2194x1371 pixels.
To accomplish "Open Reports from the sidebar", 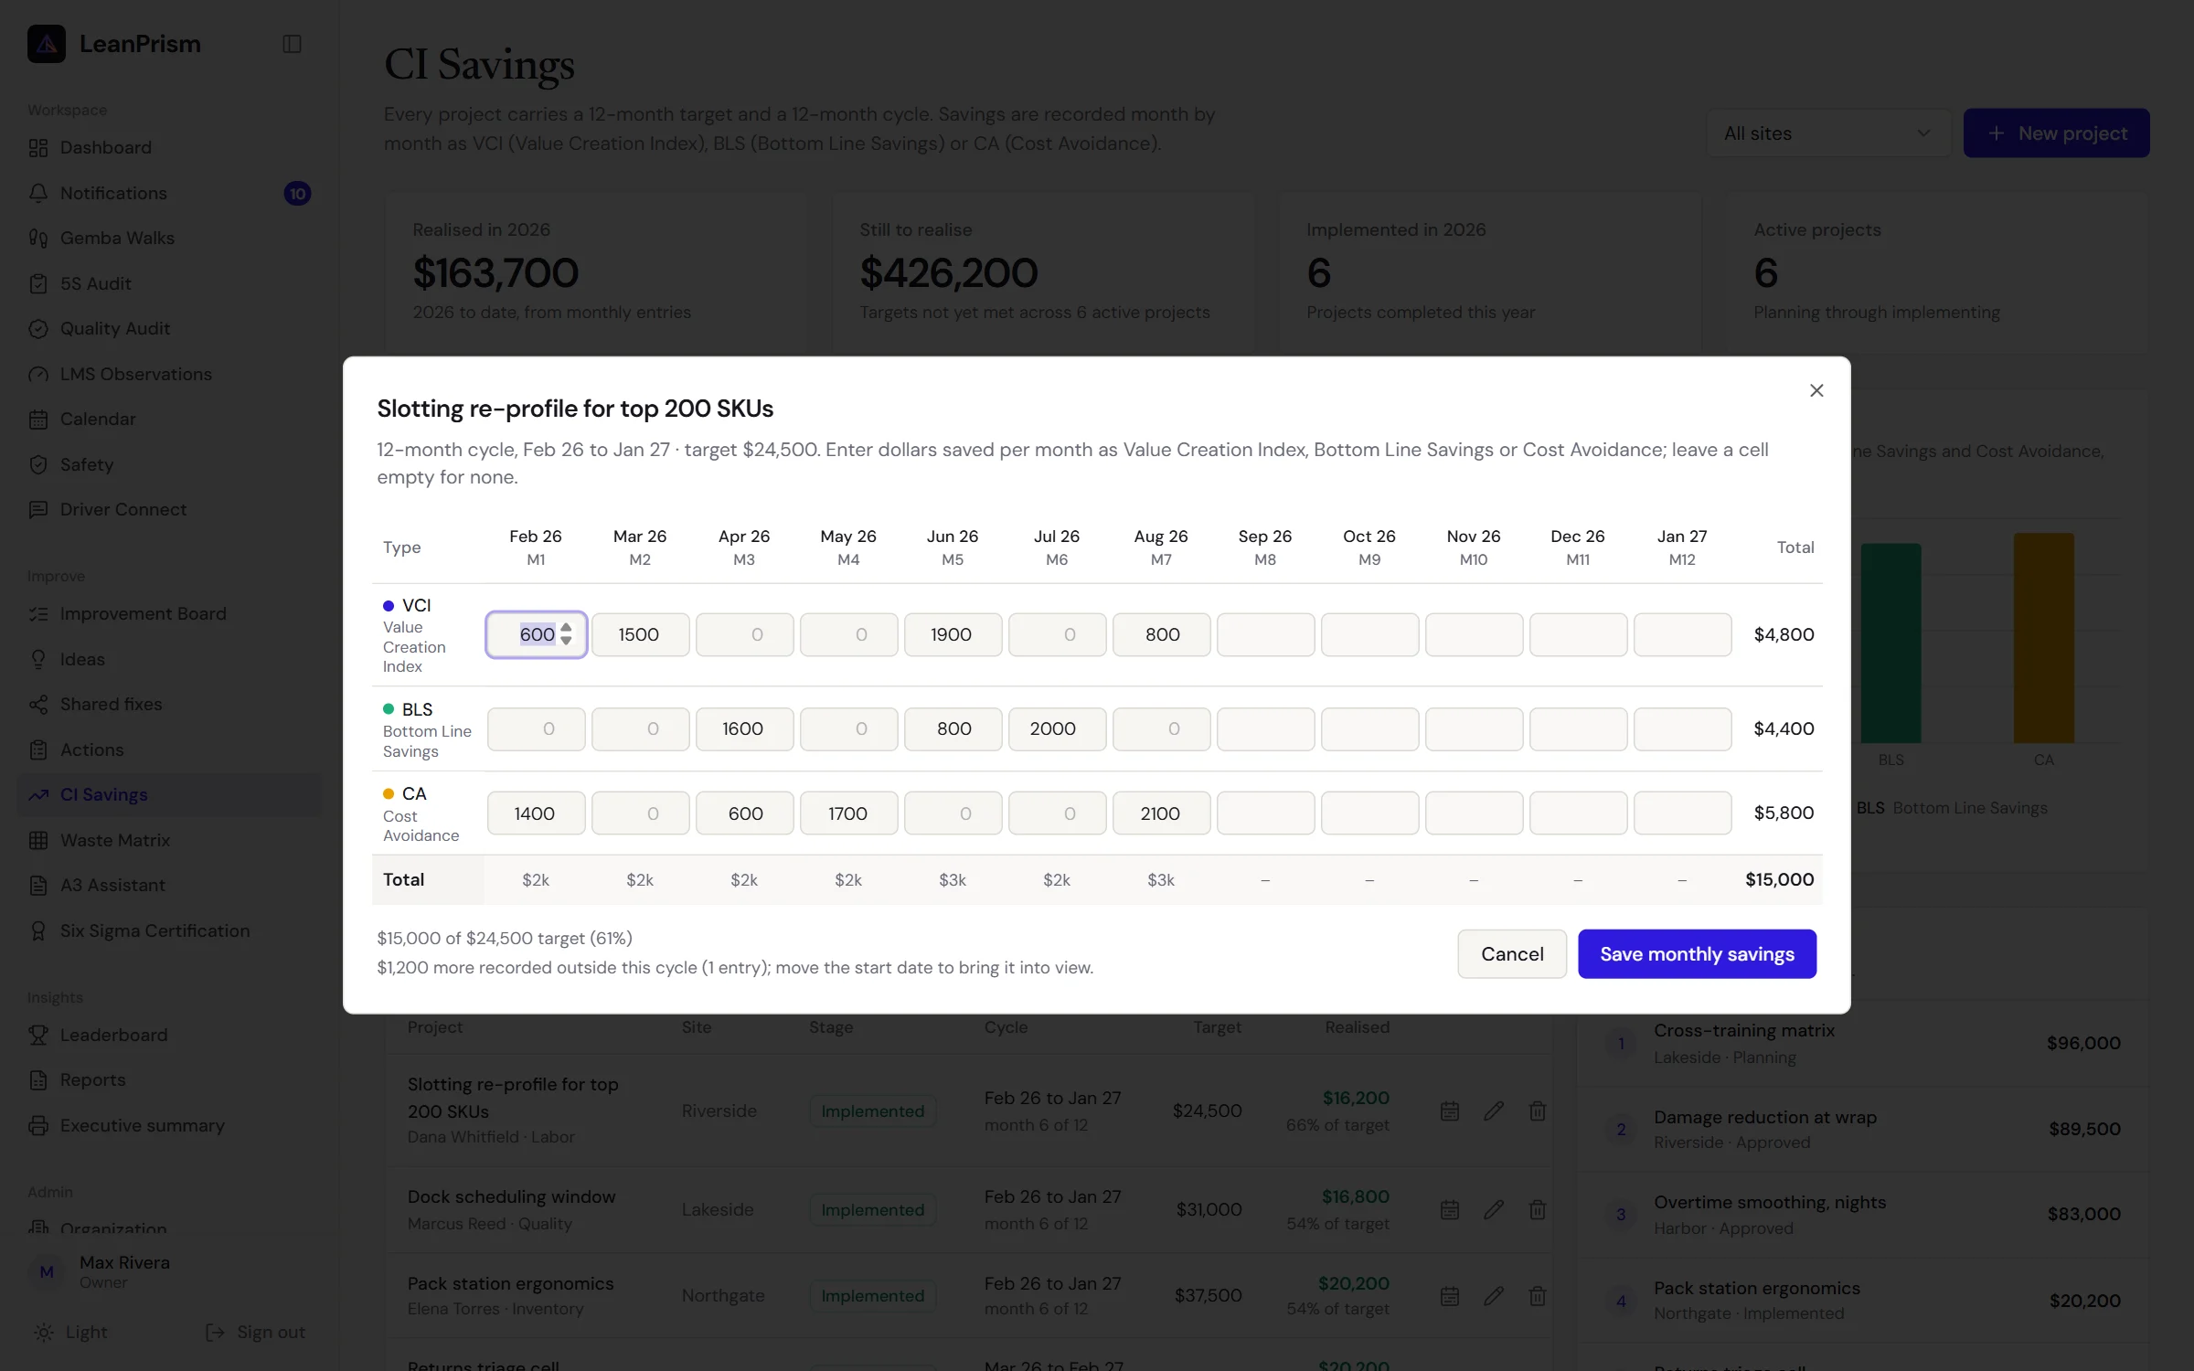I will tap(169, 1079).
